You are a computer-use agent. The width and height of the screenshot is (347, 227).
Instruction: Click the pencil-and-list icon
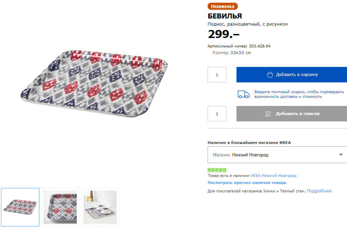pyautogui.click(x=268, y=114)
